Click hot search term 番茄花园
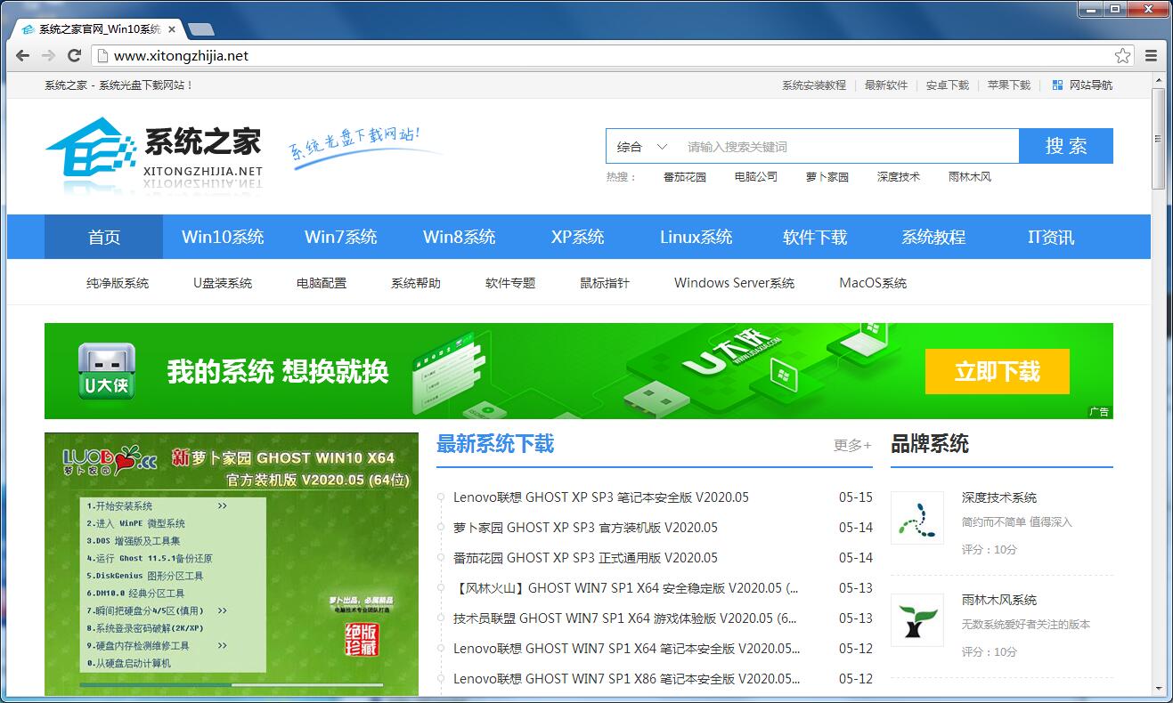The height and width of the screenshot is (703, 1173). (685, 177)
